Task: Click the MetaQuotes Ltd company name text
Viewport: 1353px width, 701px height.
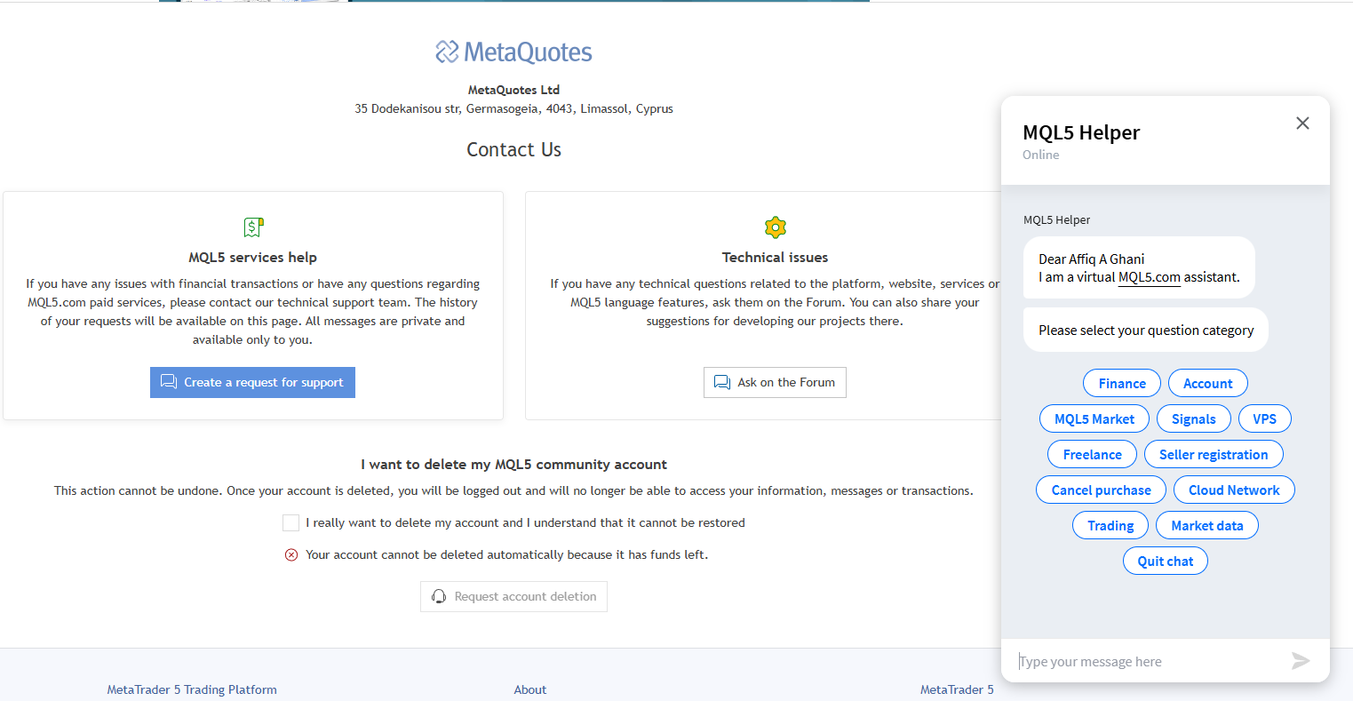Action: 513,90
